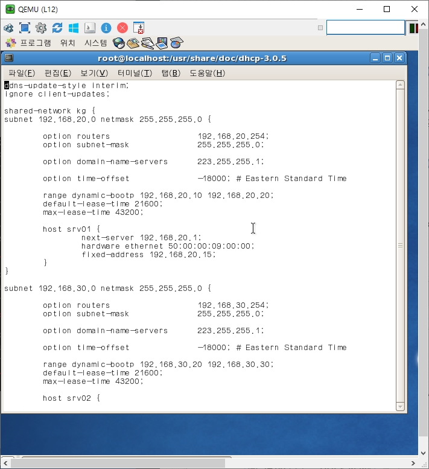Click the terminal scrollbar up arrow
This screenshot has width=429, height=469.
400,85
